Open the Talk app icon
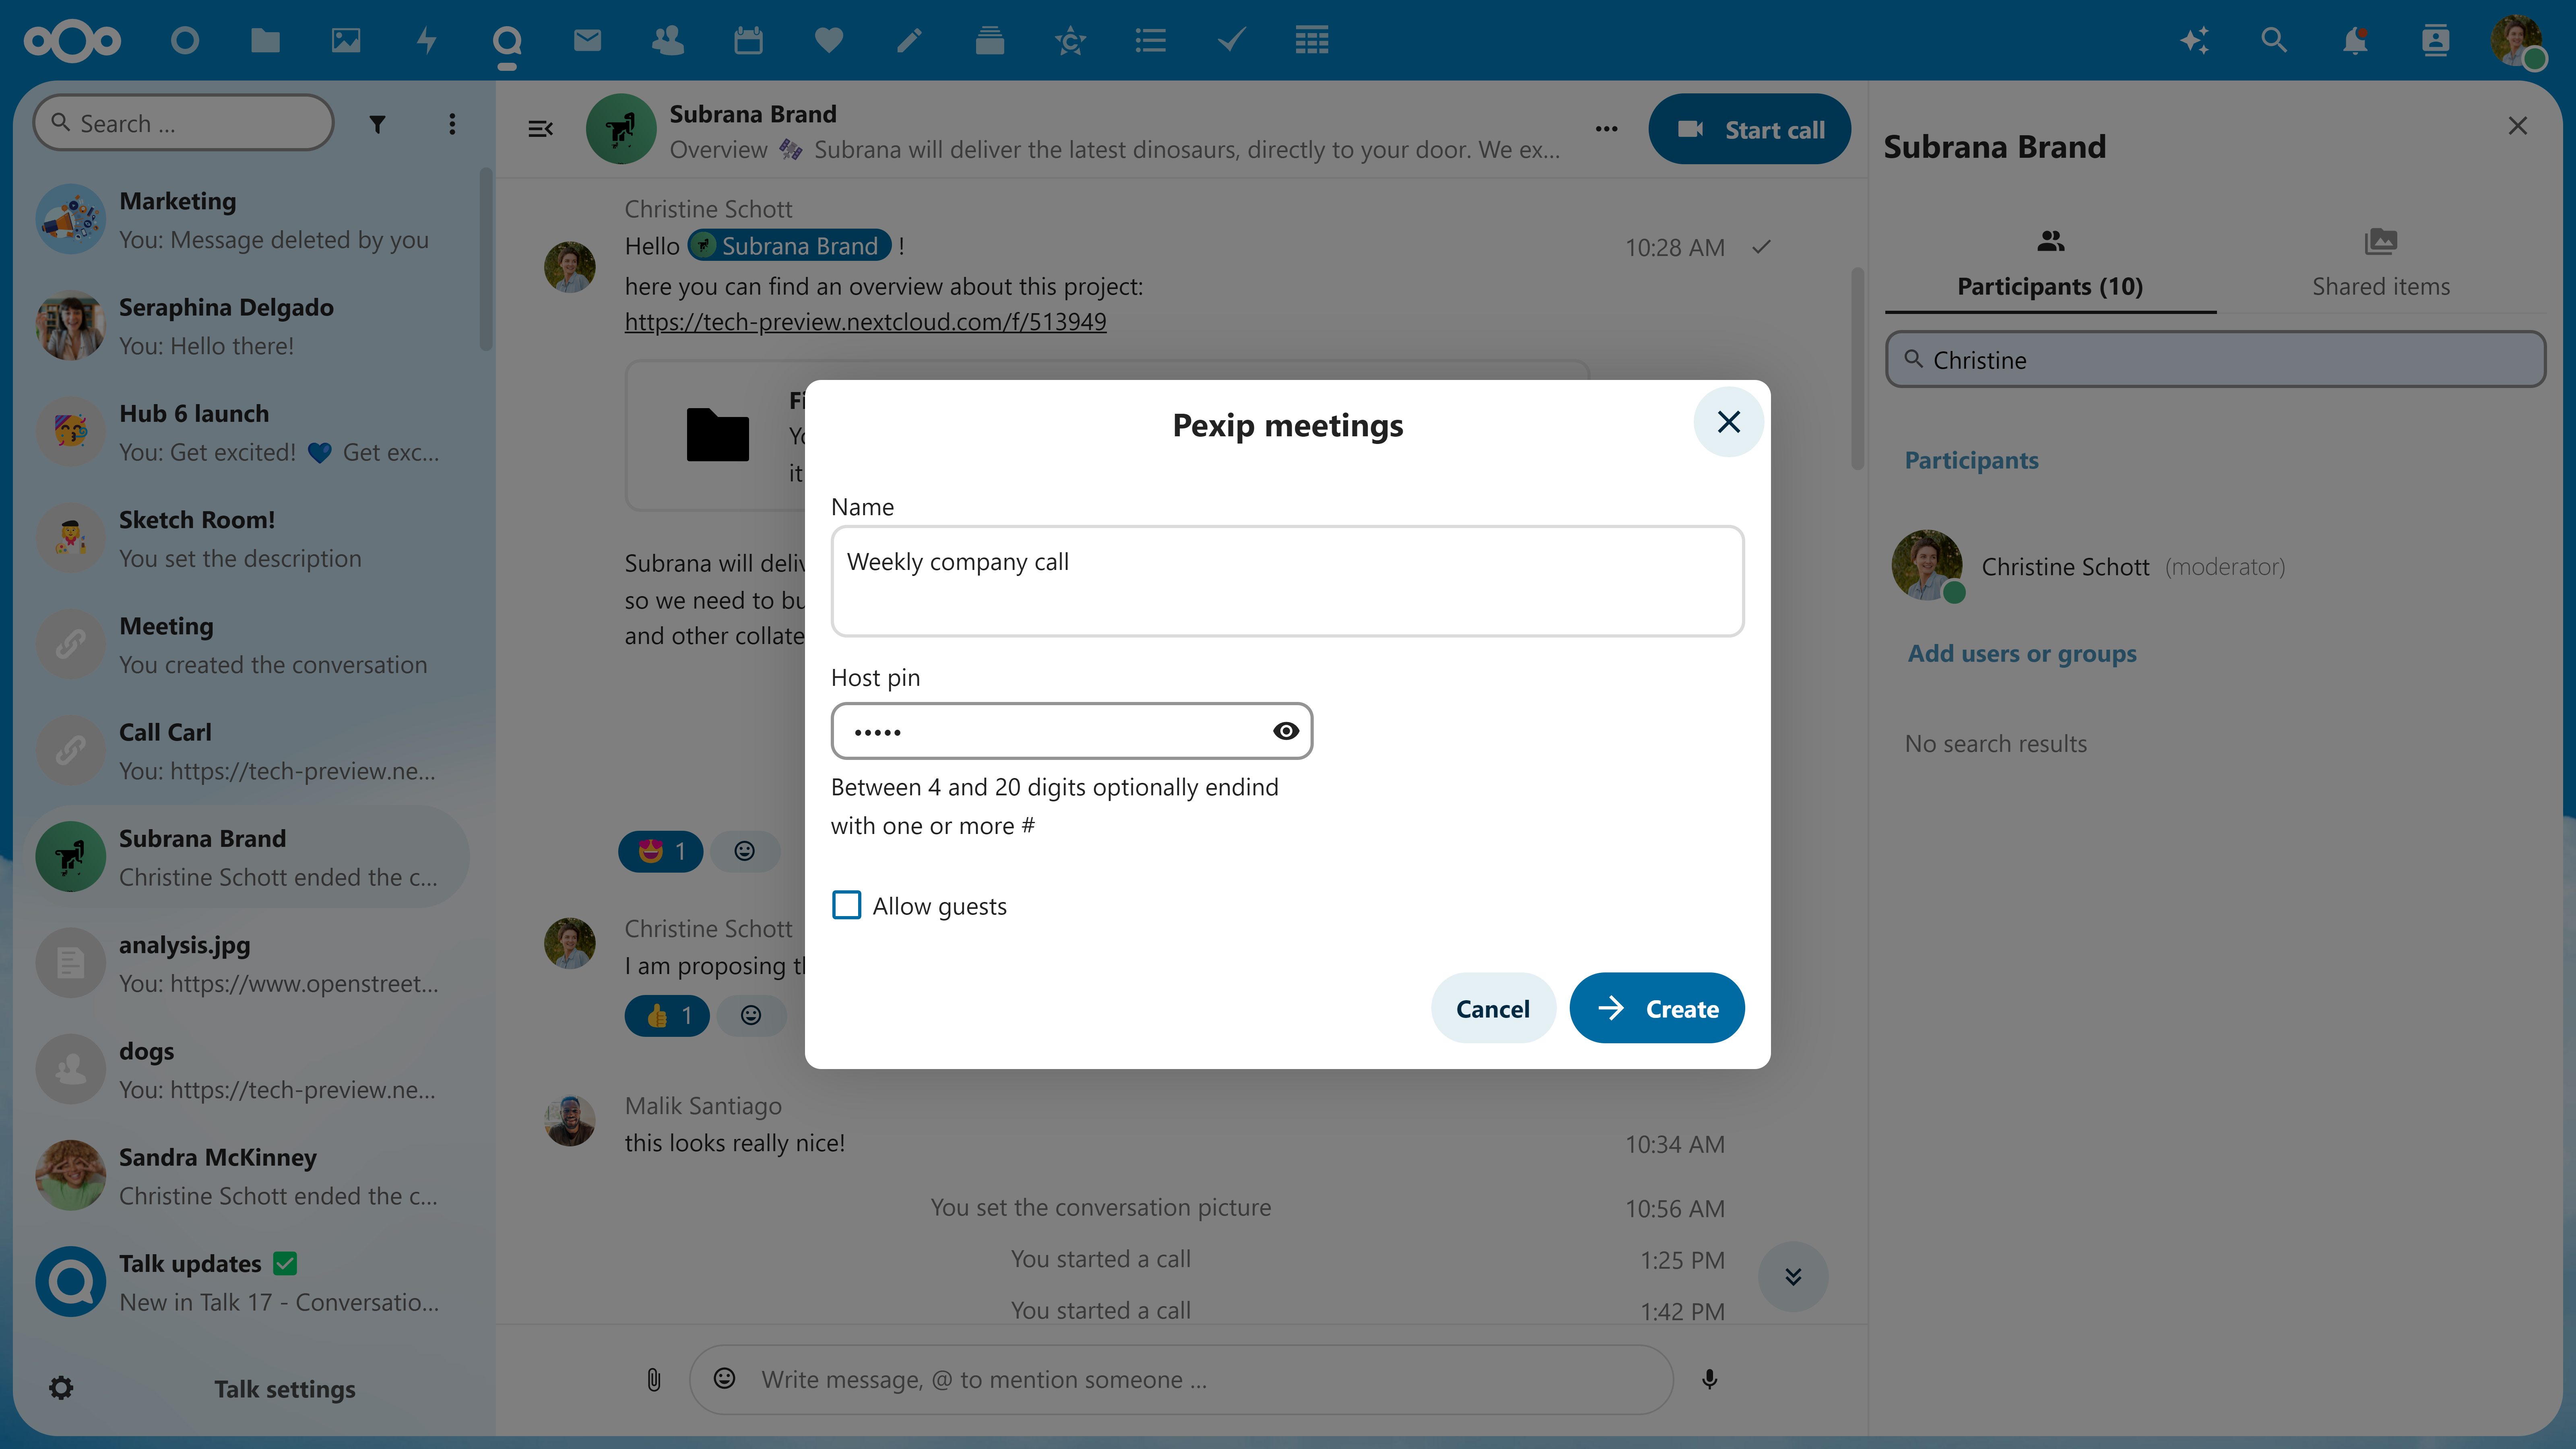The width and height of the screenshot is (2576, 1449). [x=507, y=41]
